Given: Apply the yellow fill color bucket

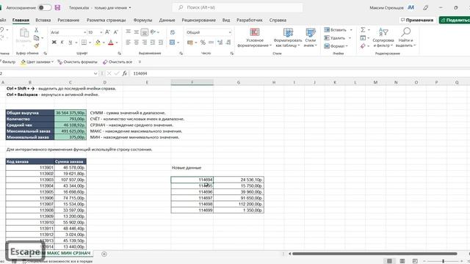Looking at the screenshot, I should pyautogui.click(x=98, y=43).
